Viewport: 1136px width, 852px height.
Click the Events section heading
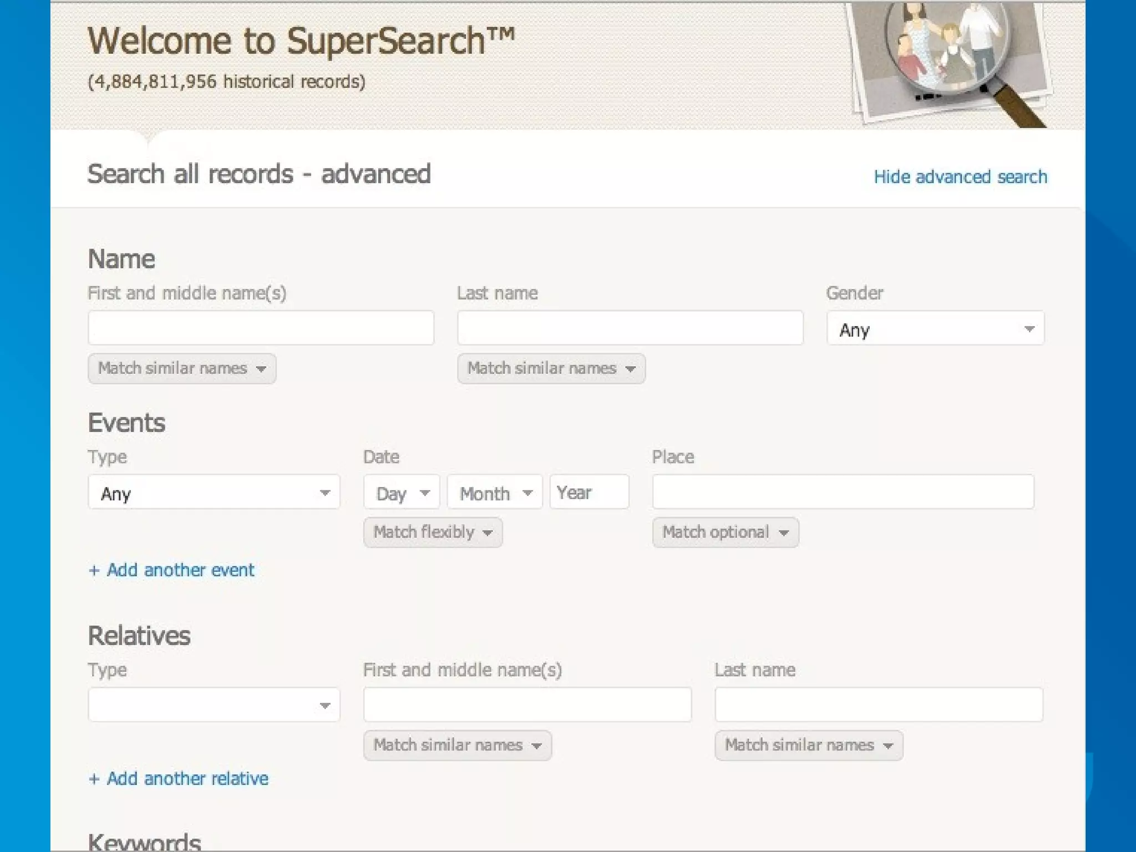126,423
